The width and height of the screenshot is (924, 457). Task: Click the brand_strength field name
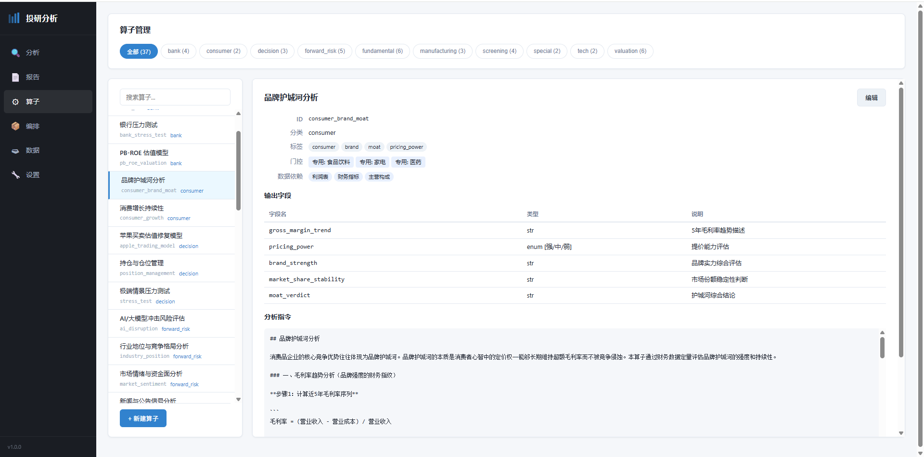(293, 263)
